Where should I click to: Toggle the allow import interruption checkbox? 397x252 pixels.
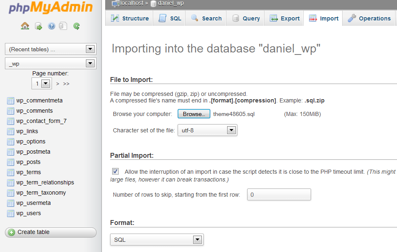click(x=115, y=171)
